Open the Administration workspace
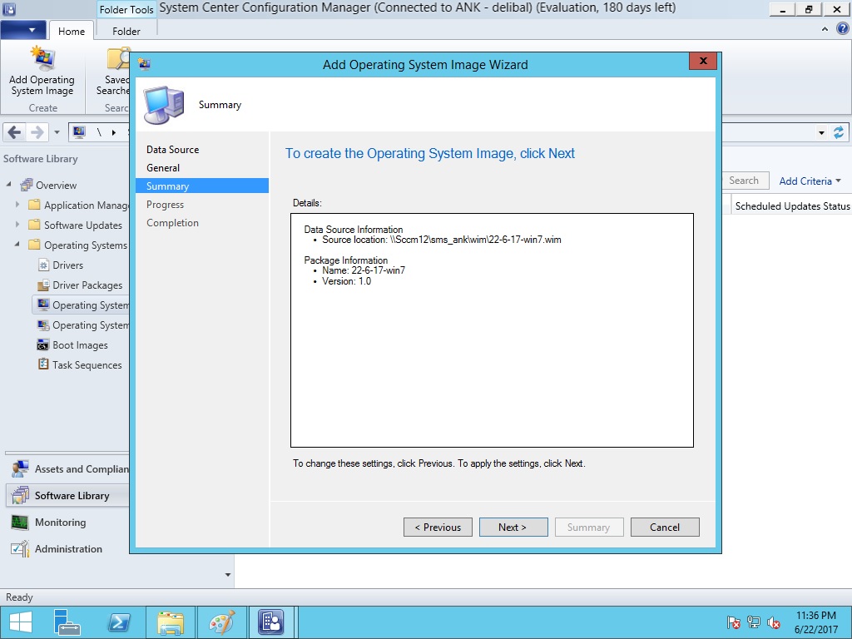Image resolution: width=852 pixels, height=639 pixels. point(68,549)
